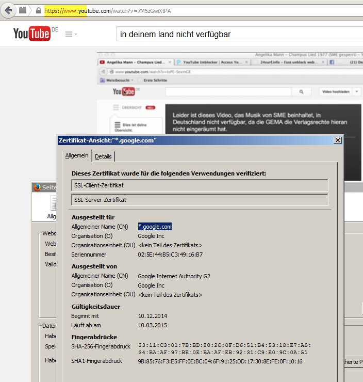The image size is (363, 382).
Task: Click the SHA-256 fingerprint value
Action: (x=224, y=348)
